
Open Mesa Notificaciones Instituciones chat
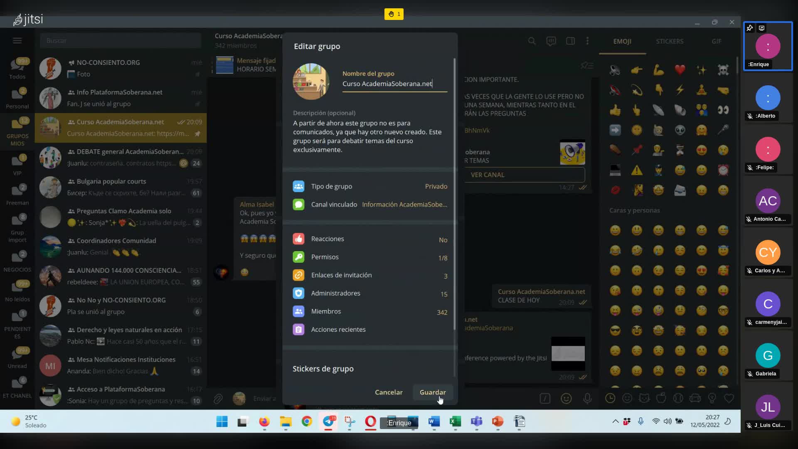121,365
